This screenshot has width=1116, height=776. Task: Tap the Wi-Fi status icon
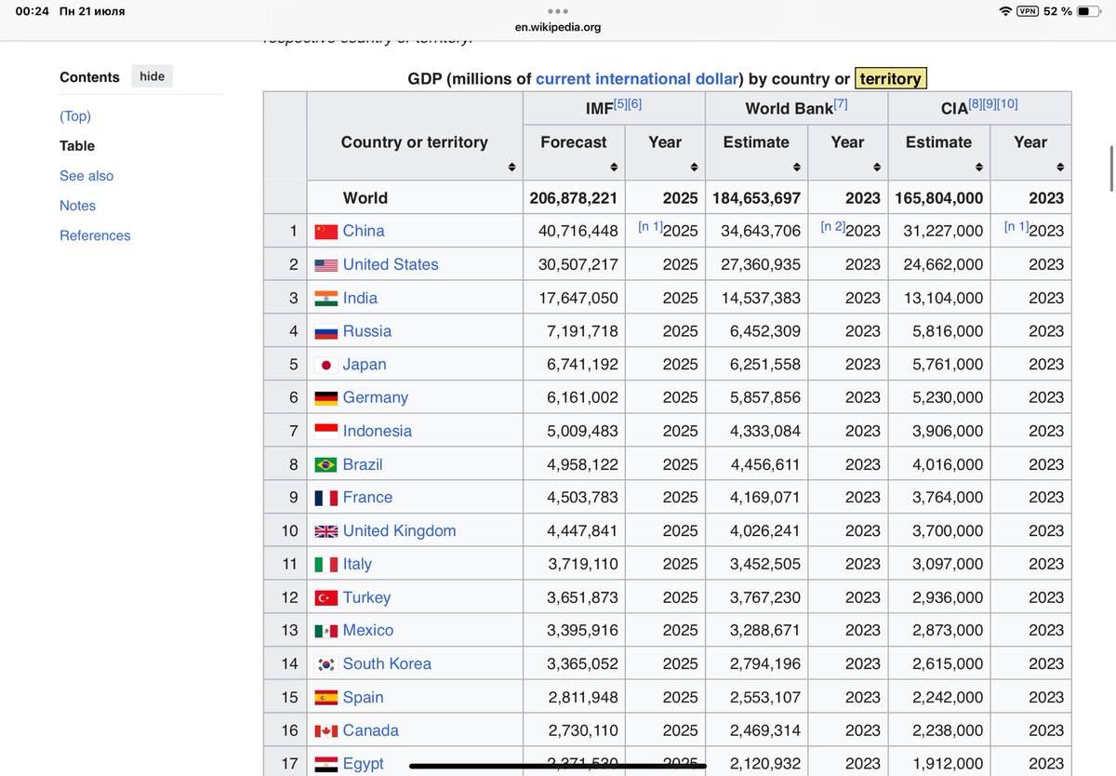click(x=1005, y=11)
